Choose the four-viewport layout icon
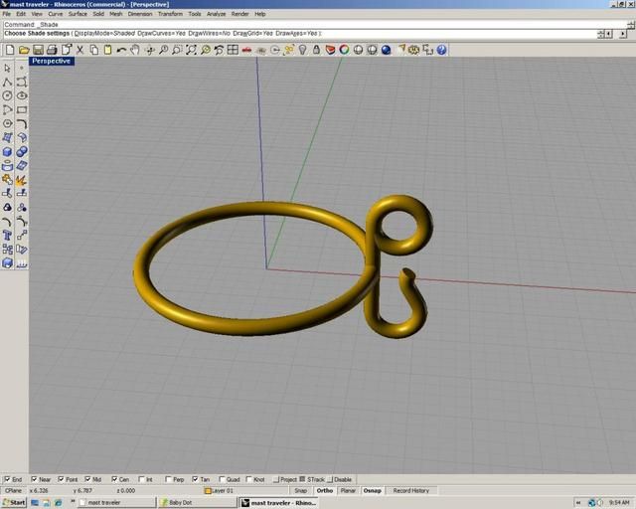 233,50
